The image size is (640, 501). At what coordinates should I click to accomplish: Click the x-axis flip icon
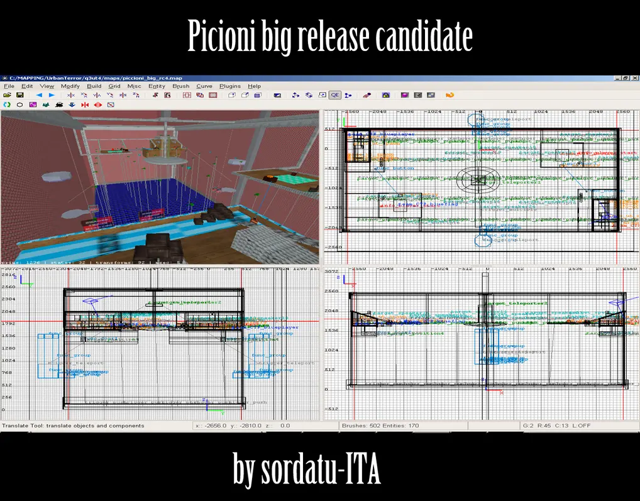(70, 96)
